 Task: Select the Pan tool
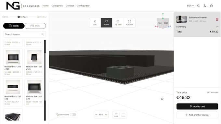[95, 23]
